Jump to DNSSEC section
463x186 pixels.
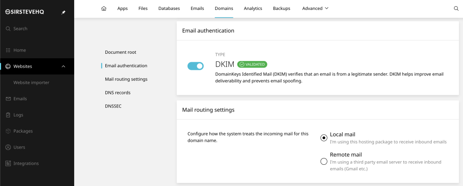click(113, 106)
